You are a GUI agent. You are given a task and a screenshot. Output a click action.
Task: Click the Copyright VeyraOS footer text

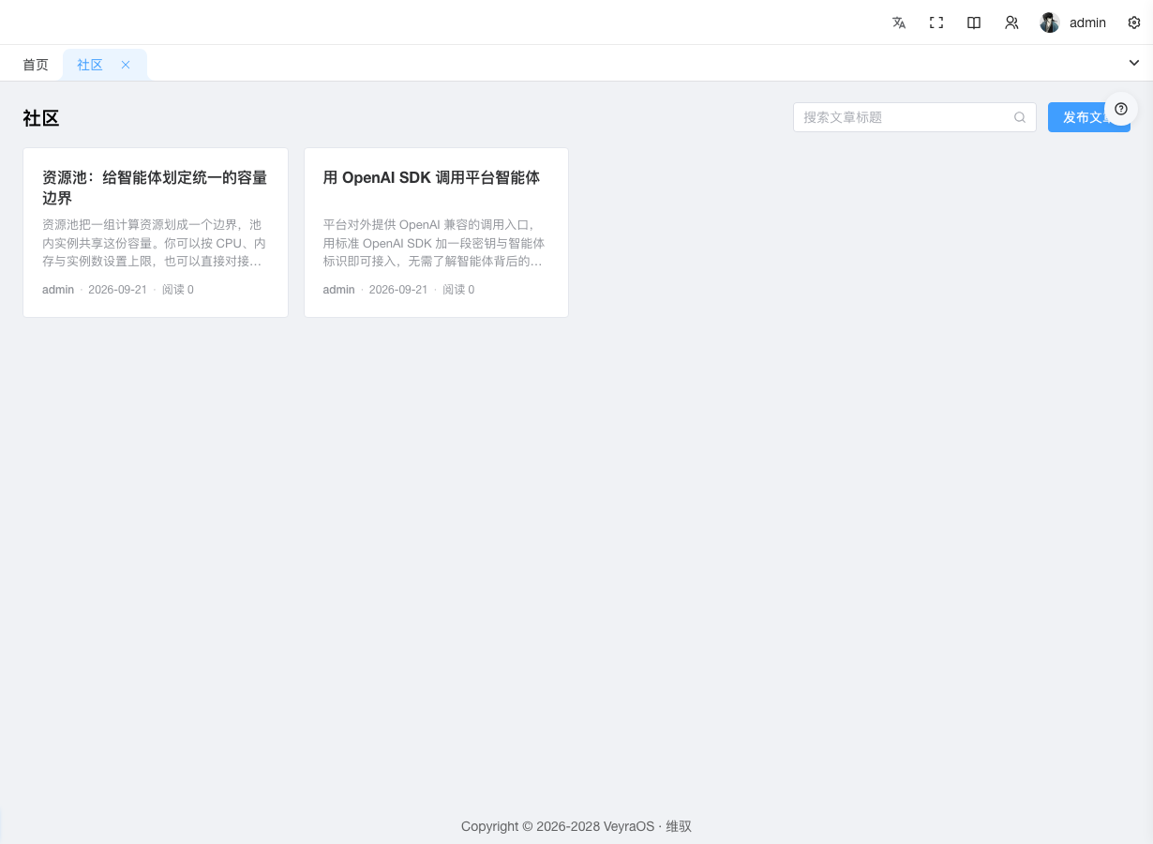576,826
